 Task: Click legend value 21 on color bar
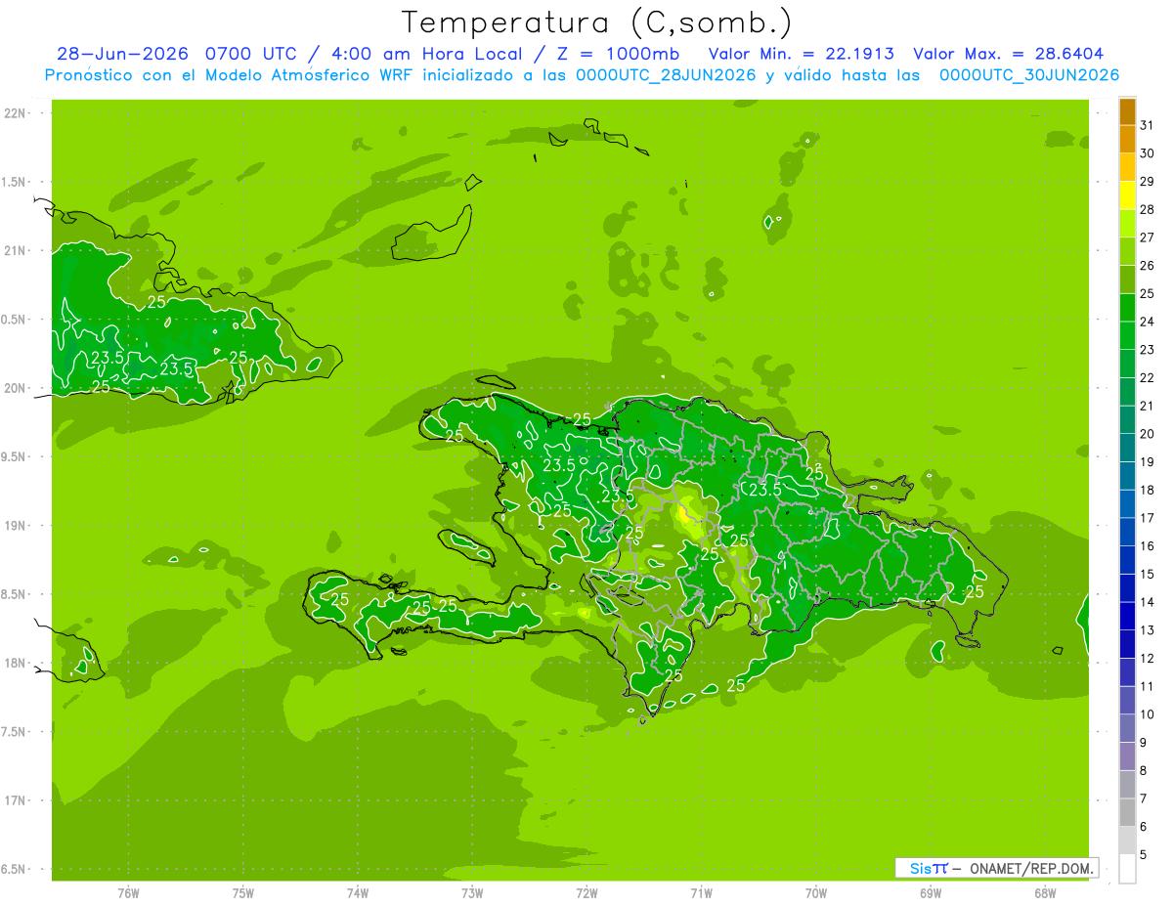tap(1147, 406)
